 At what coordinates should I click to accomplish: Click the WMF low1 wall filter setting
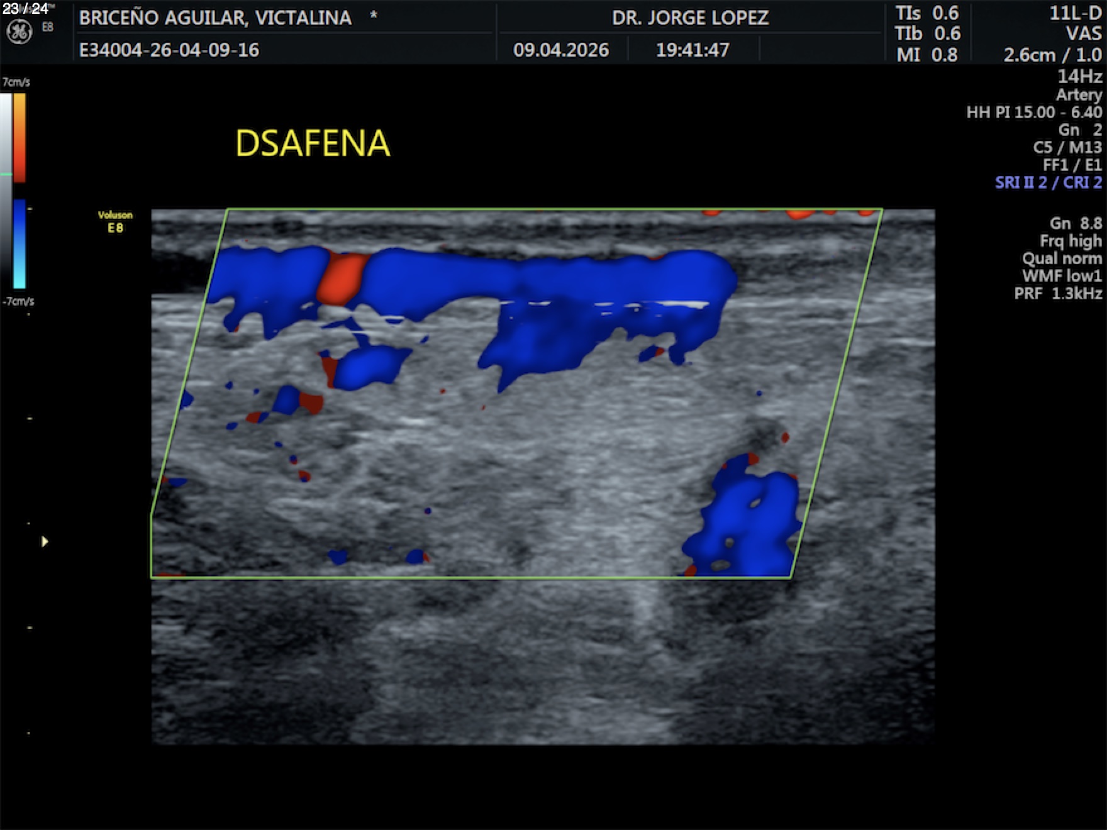(1062, 275)
